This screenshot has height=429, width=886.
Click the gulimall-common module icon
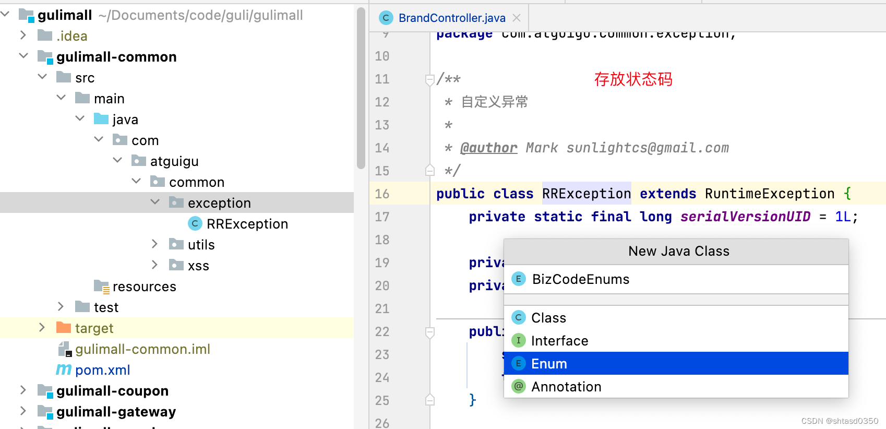pyautogui.click(x=45, y=57)
